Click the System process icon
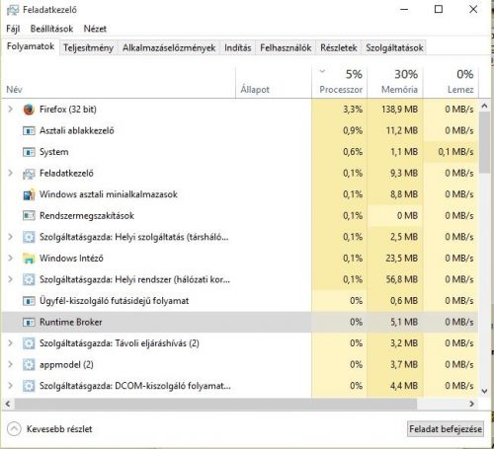The width and height of the screenshot is (494, 449). pos(29,152)
